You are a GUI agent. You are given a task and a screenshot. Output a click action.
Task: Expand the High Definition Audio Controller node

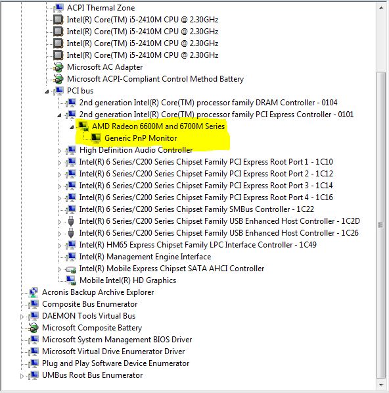(x=59, y=151)
